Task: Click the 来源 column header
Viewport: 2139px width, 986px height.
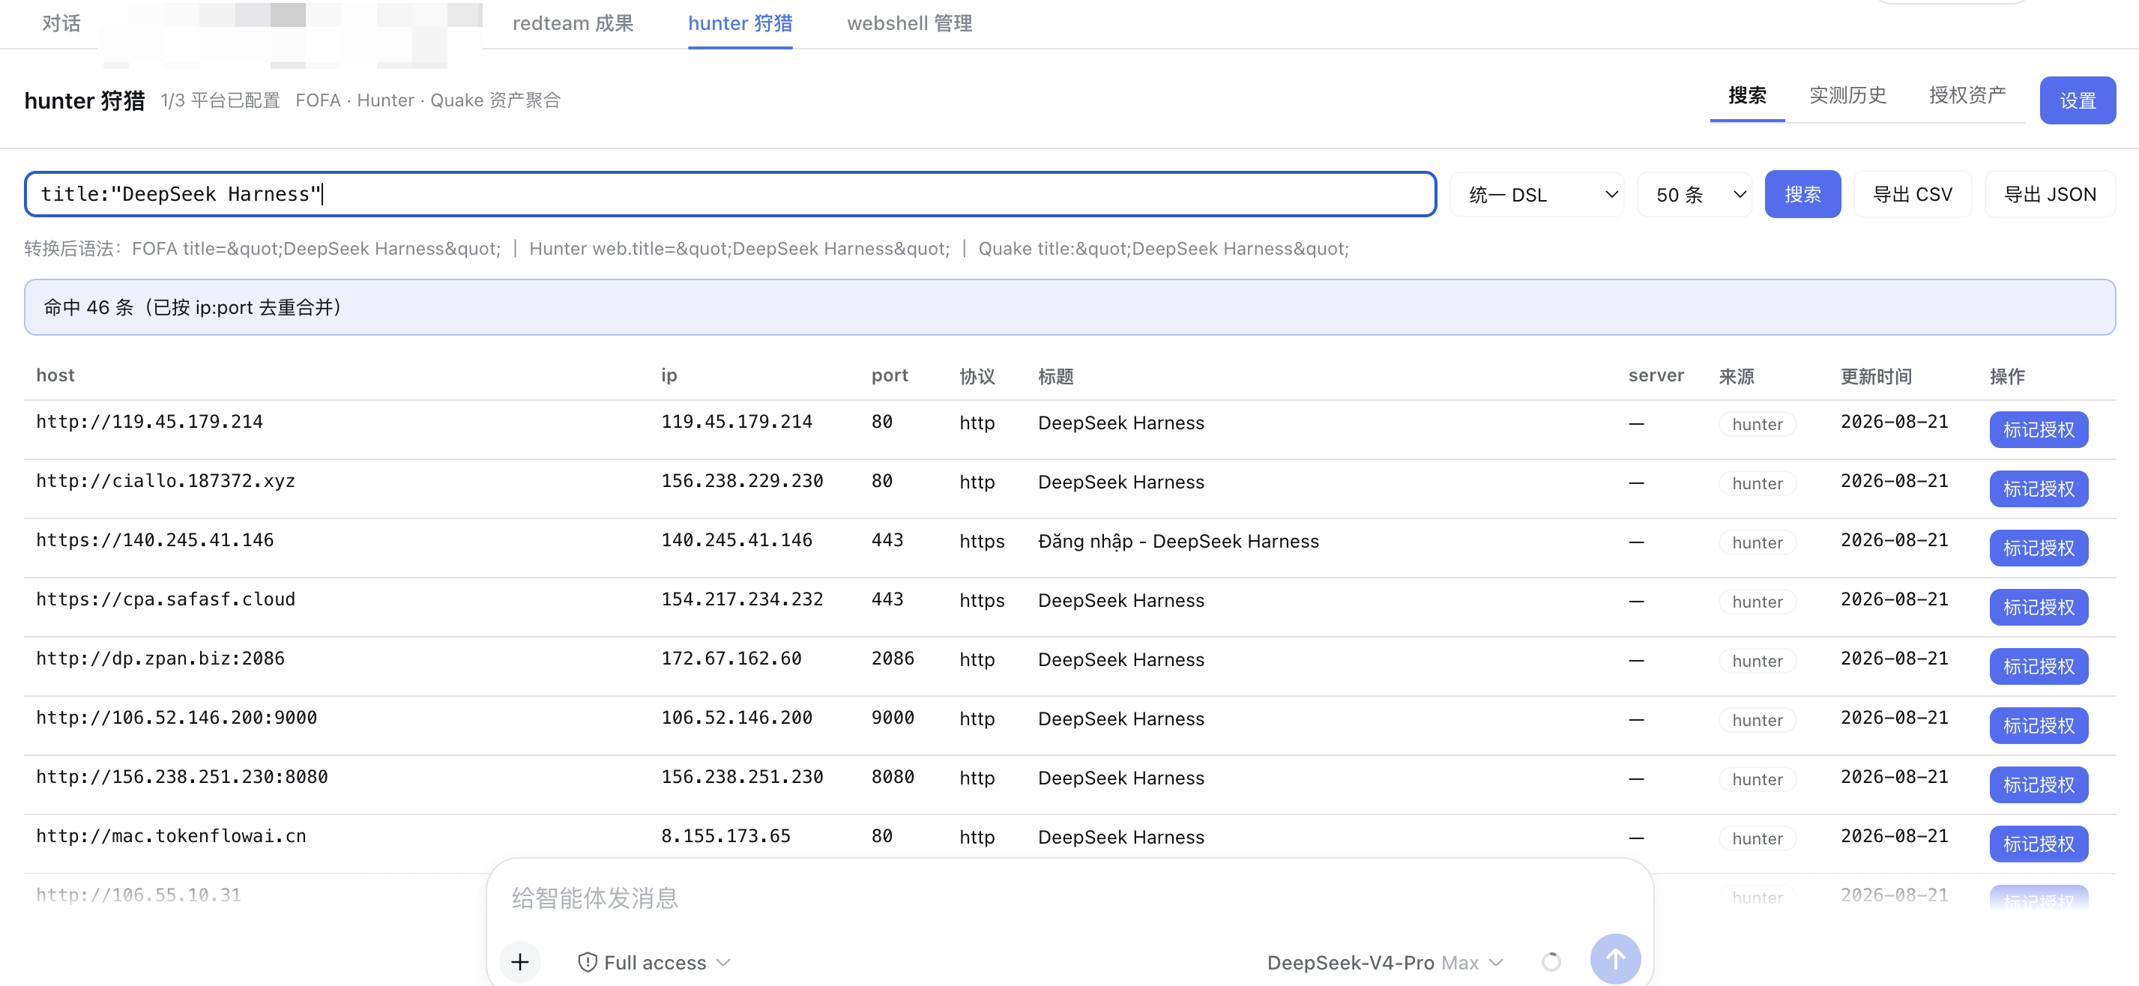Action: point(1737,376)
